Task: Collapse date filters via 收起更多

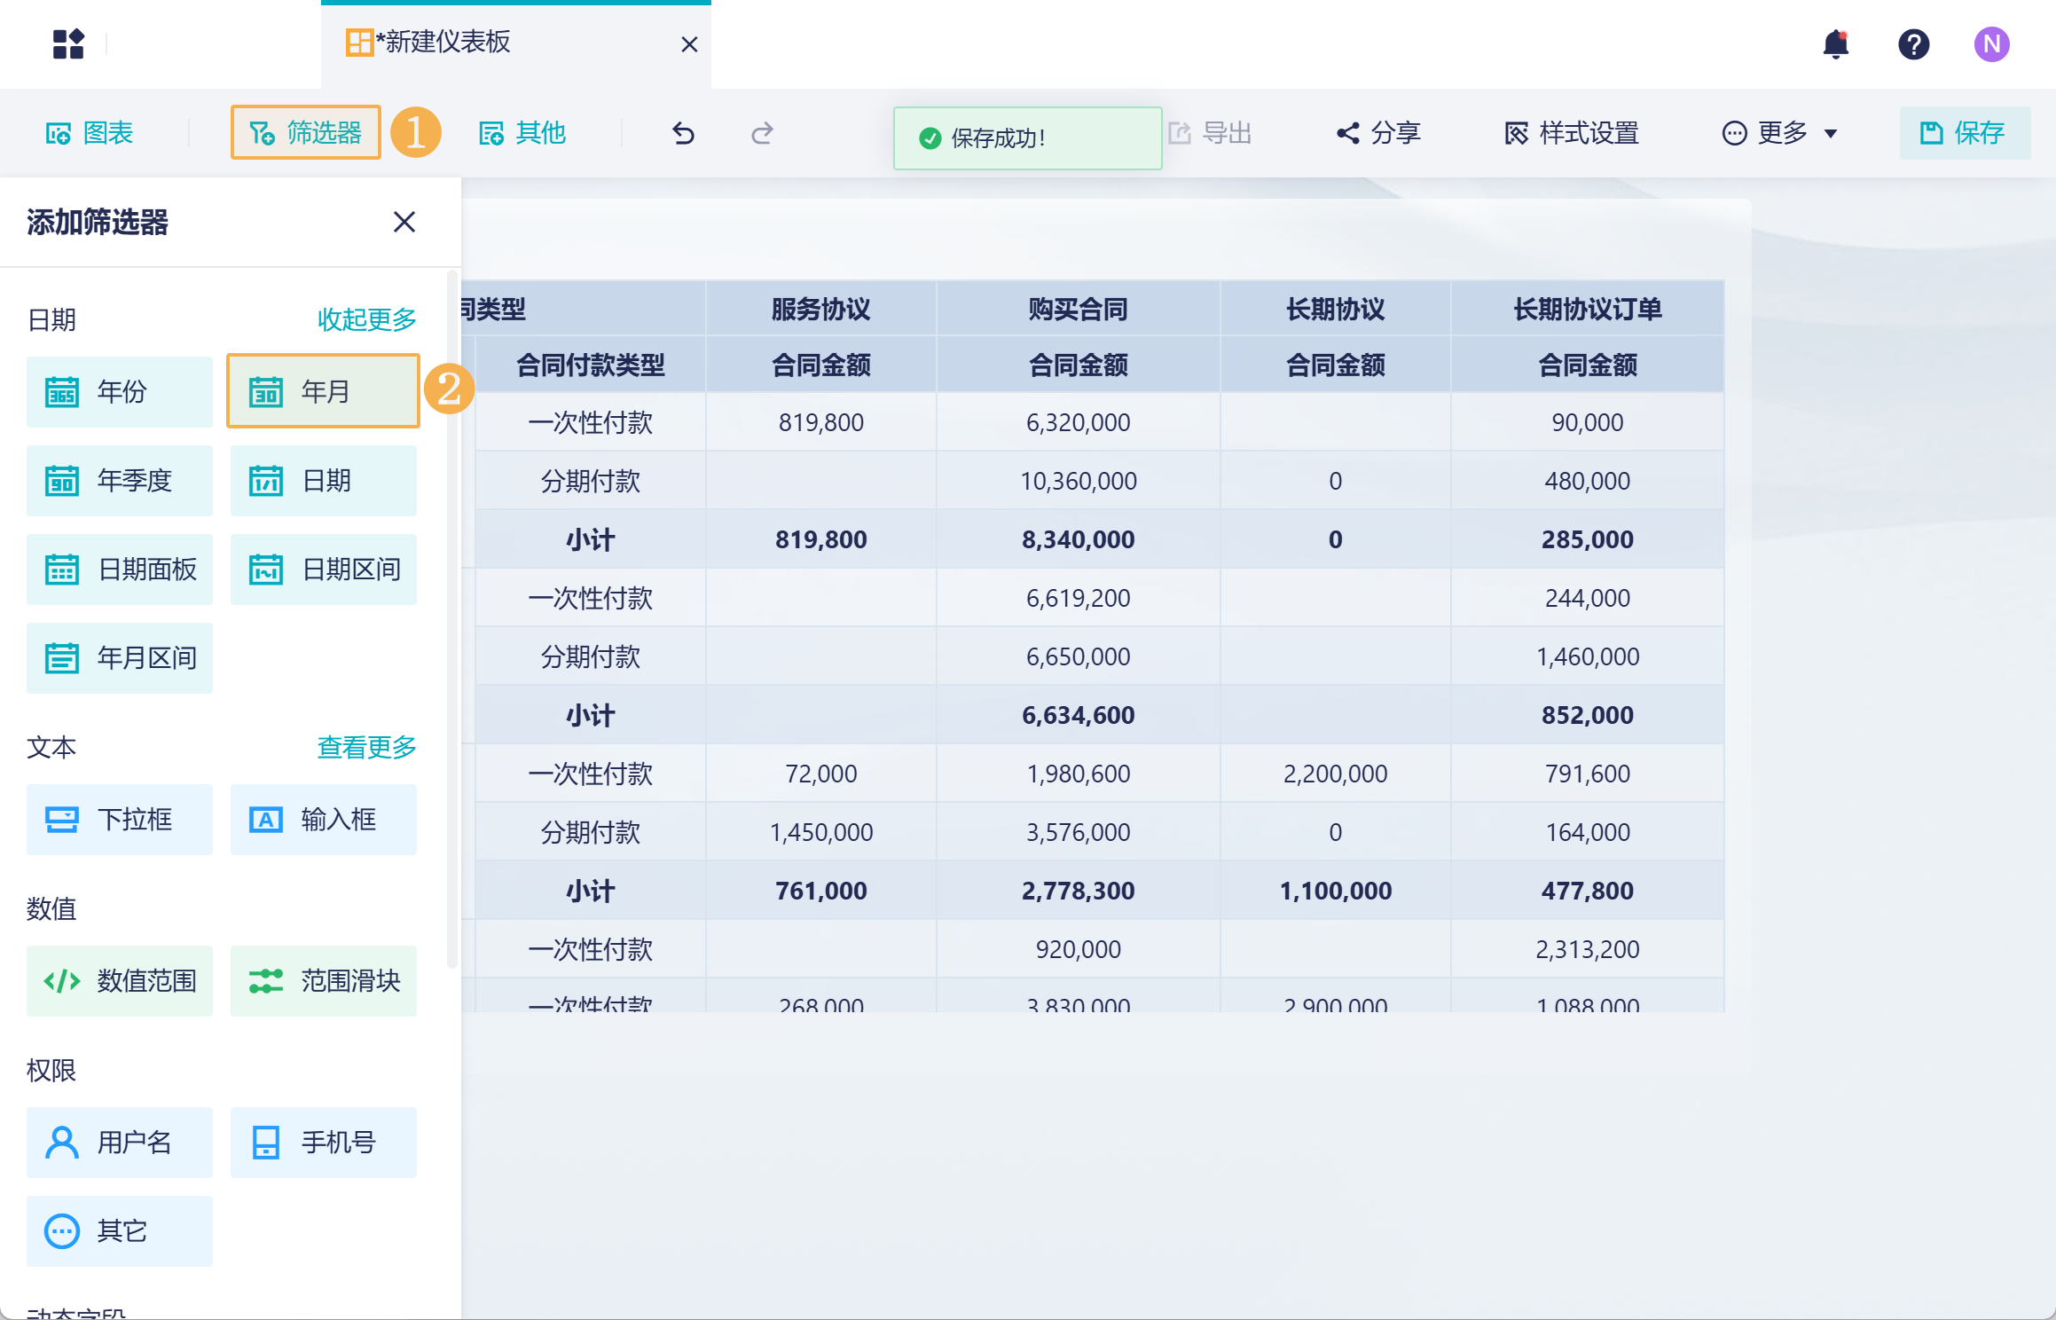Action: point(366,319)
